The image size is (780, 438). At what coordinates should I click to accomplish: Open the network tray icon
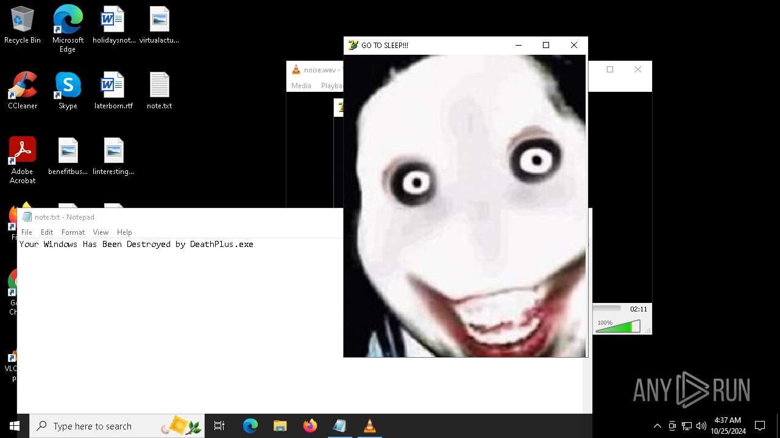(x=687, y=426)
